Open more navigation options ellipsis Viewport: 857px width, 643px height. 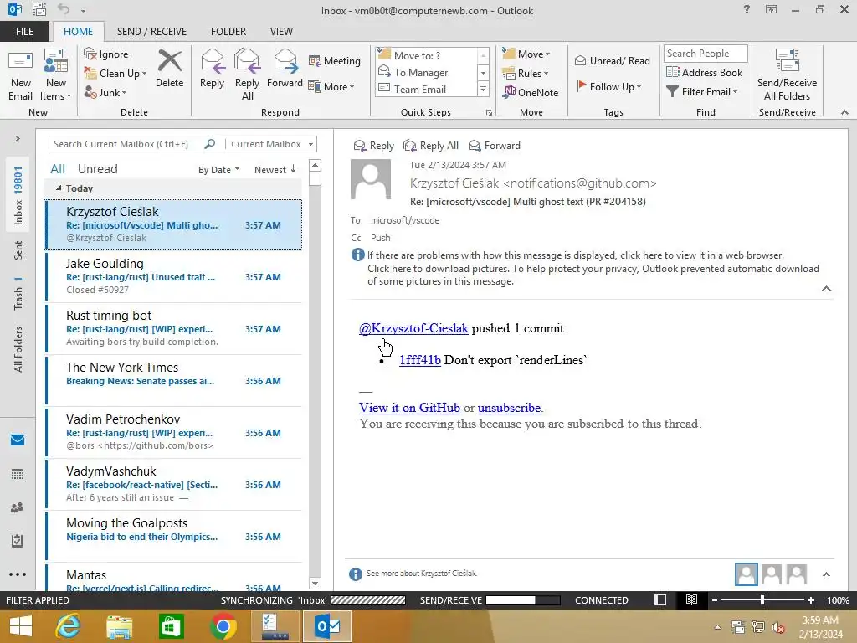(18, 574)
